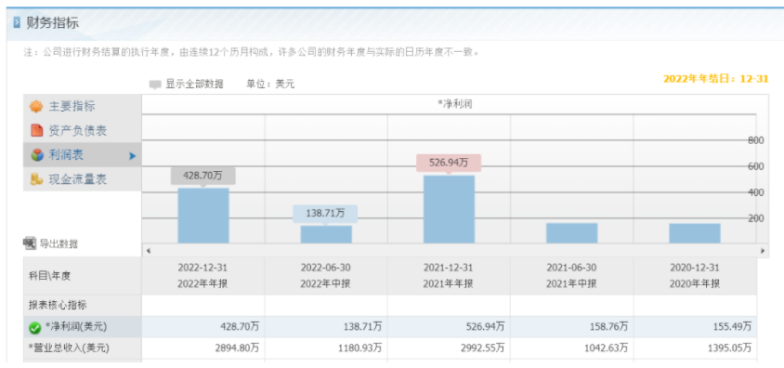784x368 pixels.
Task: Click the green checkmark beside 净利润
Action: click(x=35, y=328)
